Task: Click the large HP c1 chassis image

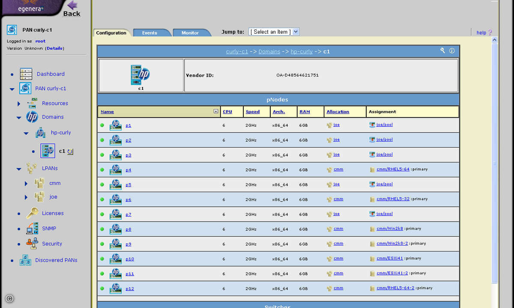Action: coord(140,75)
